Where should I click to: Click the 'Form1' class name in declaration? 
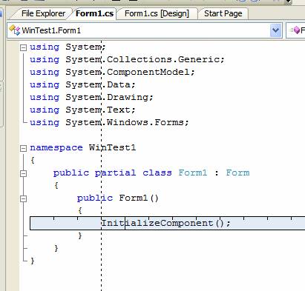[x=193, y=173]
